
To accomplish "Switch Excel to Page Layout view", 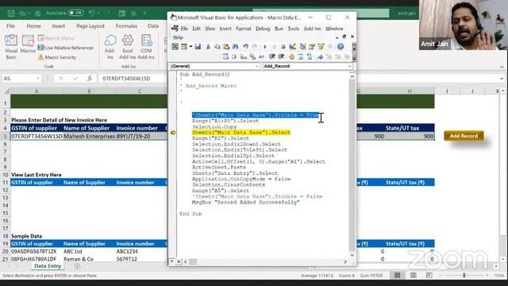I will click(x=414, y=276).
